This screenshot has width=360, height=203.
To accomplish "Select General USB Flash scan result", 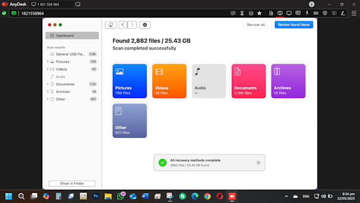I will pos(72,54).
